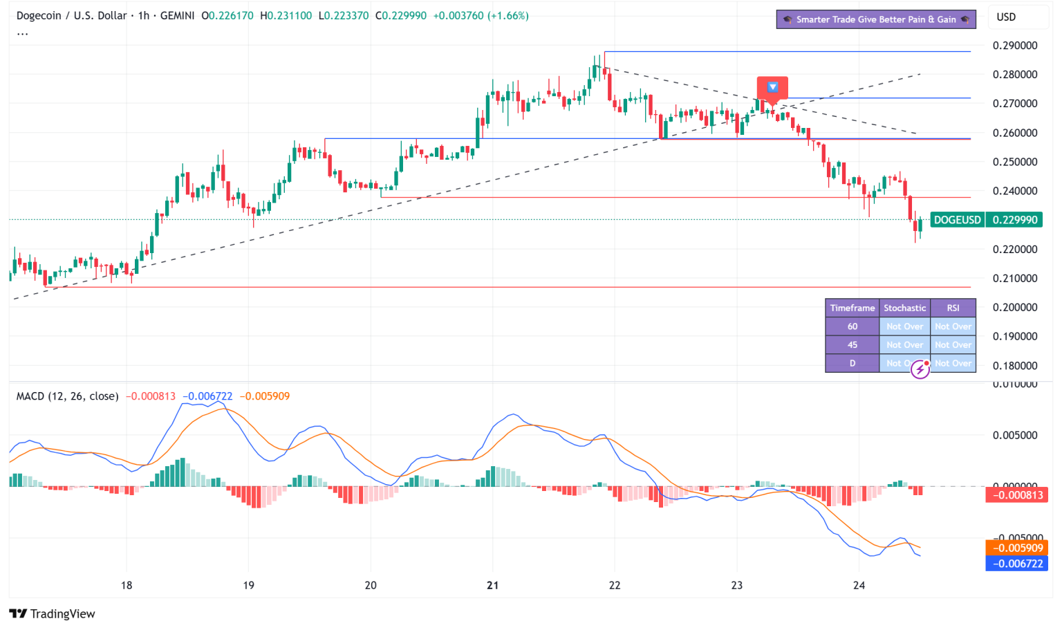Click the 24 date label on the time axis
Screen dimensions: 1062x630
pos(859,584)
